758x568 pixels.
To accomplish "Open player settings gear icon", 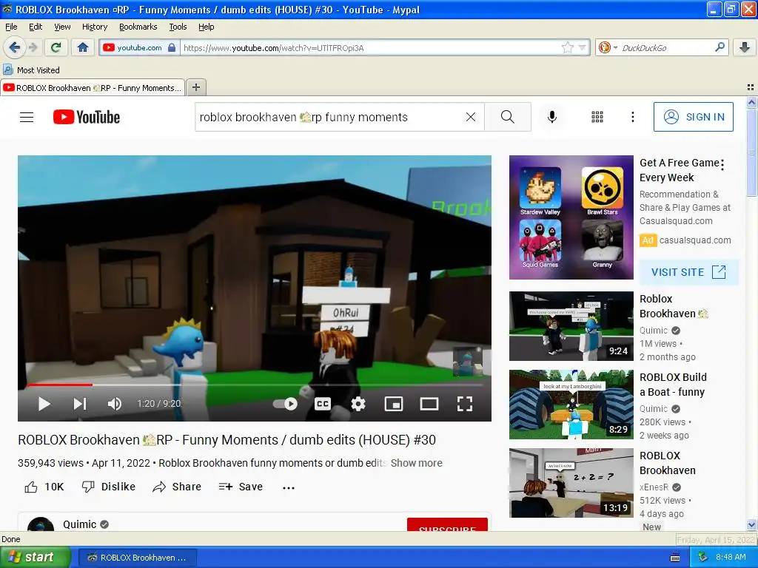I will pos(358,404).
